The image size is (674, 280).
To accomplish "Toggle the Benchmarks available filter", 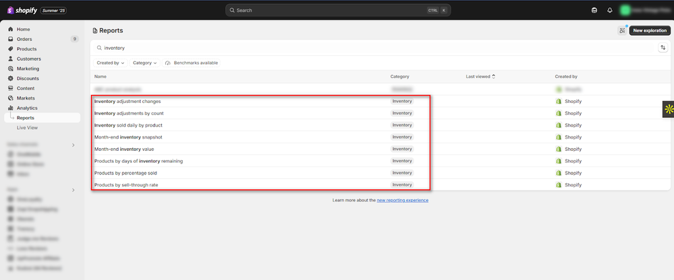I will pyautogui.click(x=191, y=63).
